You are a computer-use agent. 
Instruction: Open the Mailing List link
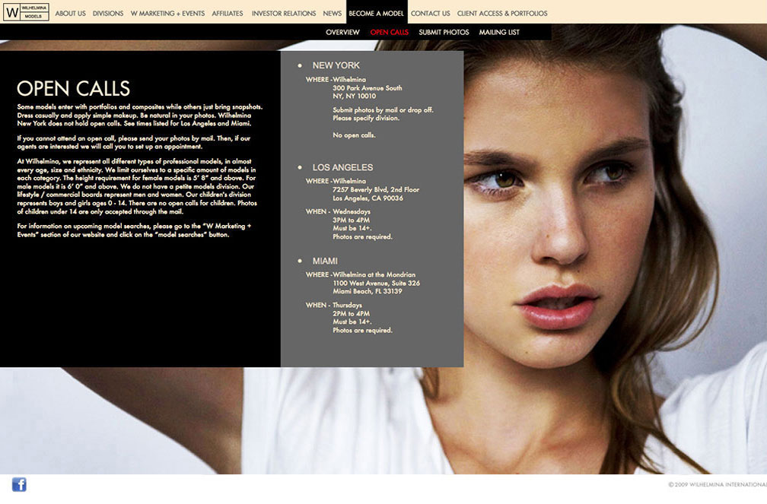tap(499, 33)
